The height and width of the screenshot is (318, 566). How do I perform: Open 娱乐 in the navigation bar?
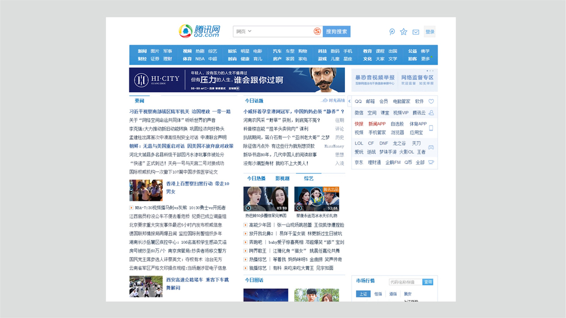tap(232, 51)
